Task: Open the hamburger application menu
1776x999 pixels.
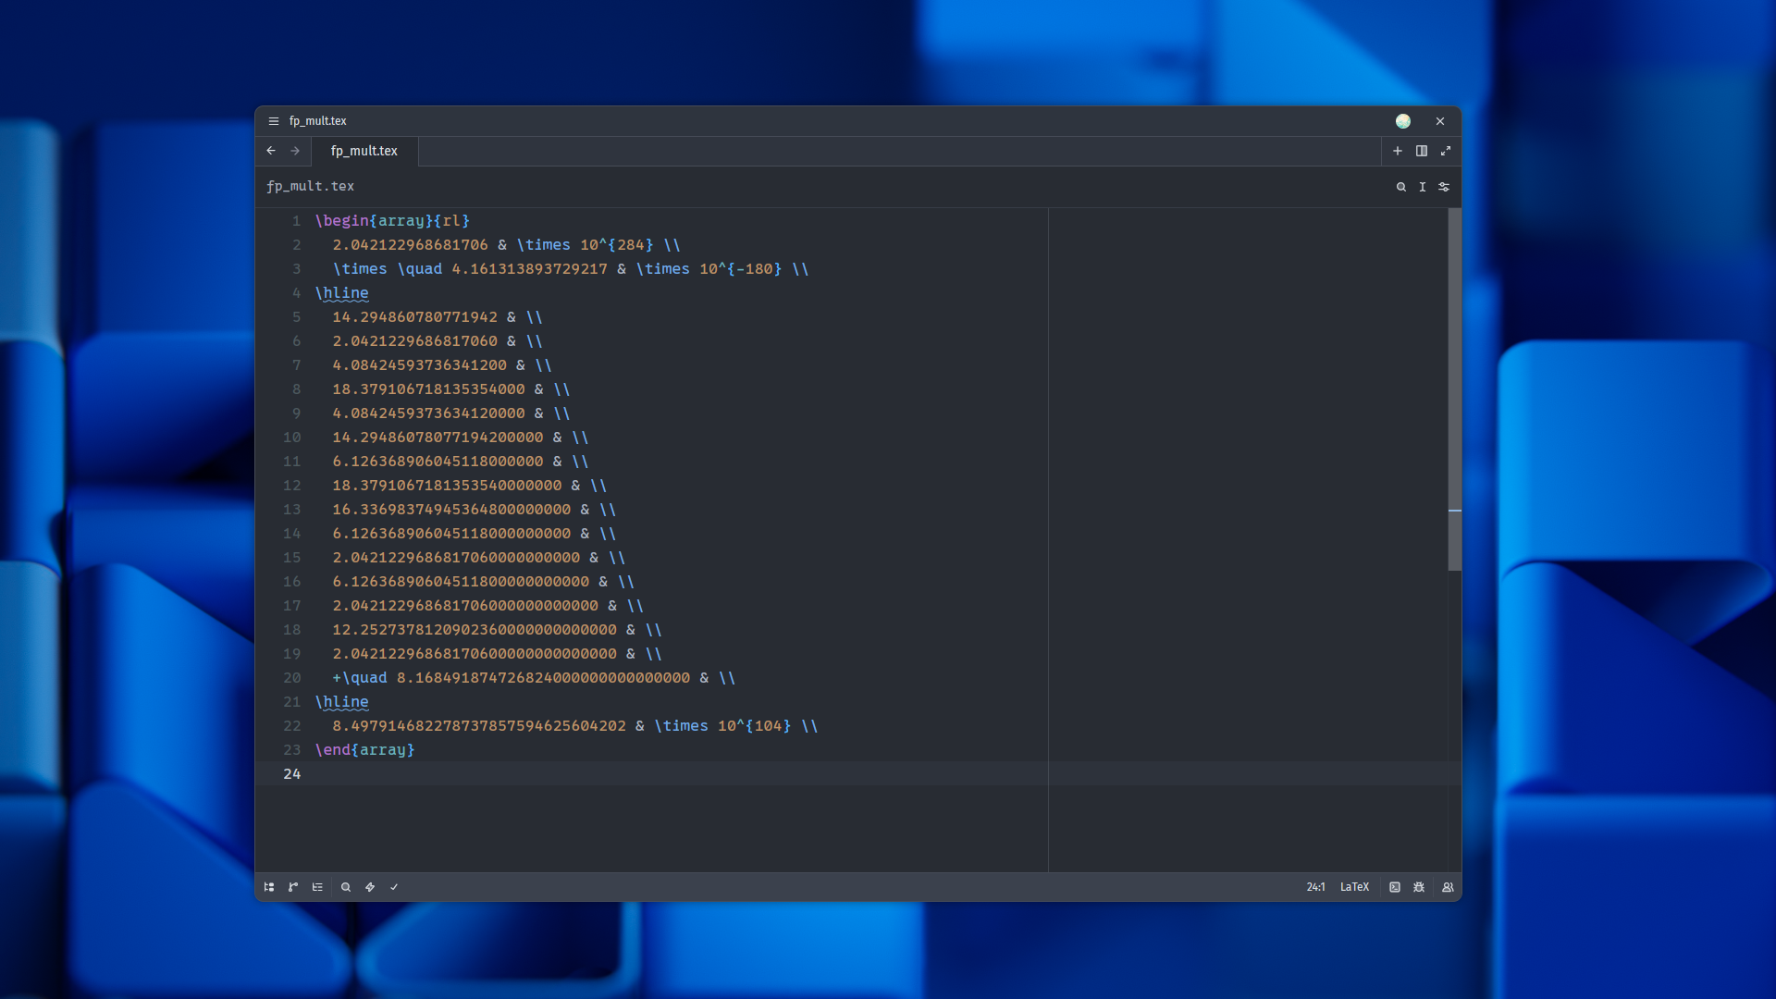Action: (x=274, y=121)
